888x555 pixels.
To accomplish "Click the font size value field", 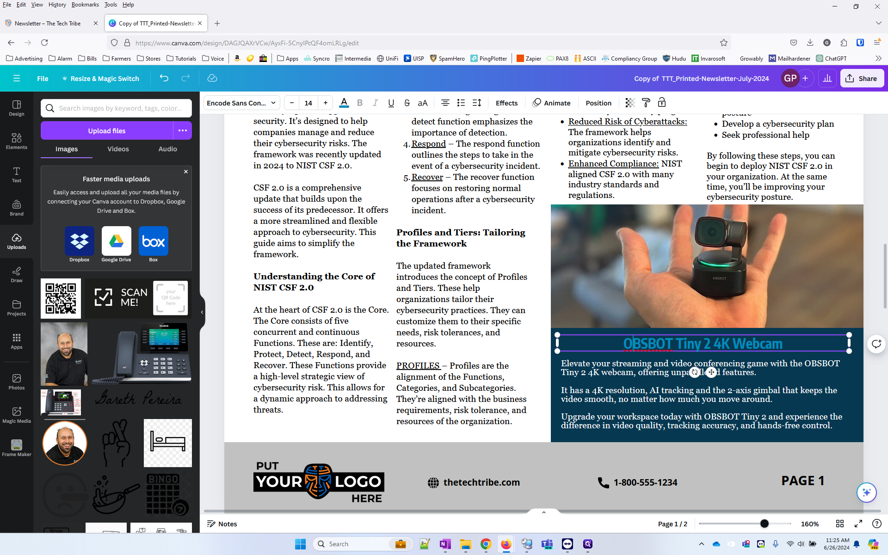I will pos(308,103).
